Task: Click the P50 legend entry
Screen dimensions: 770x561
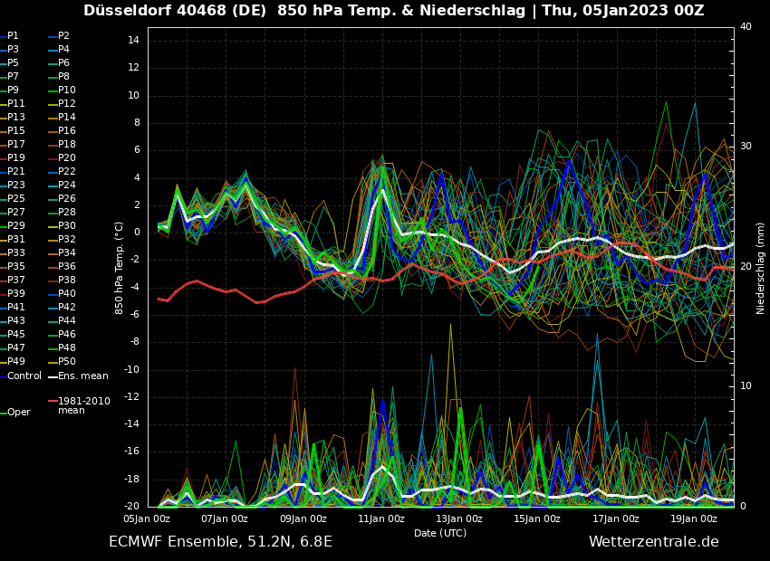Action: click(67, 362)
